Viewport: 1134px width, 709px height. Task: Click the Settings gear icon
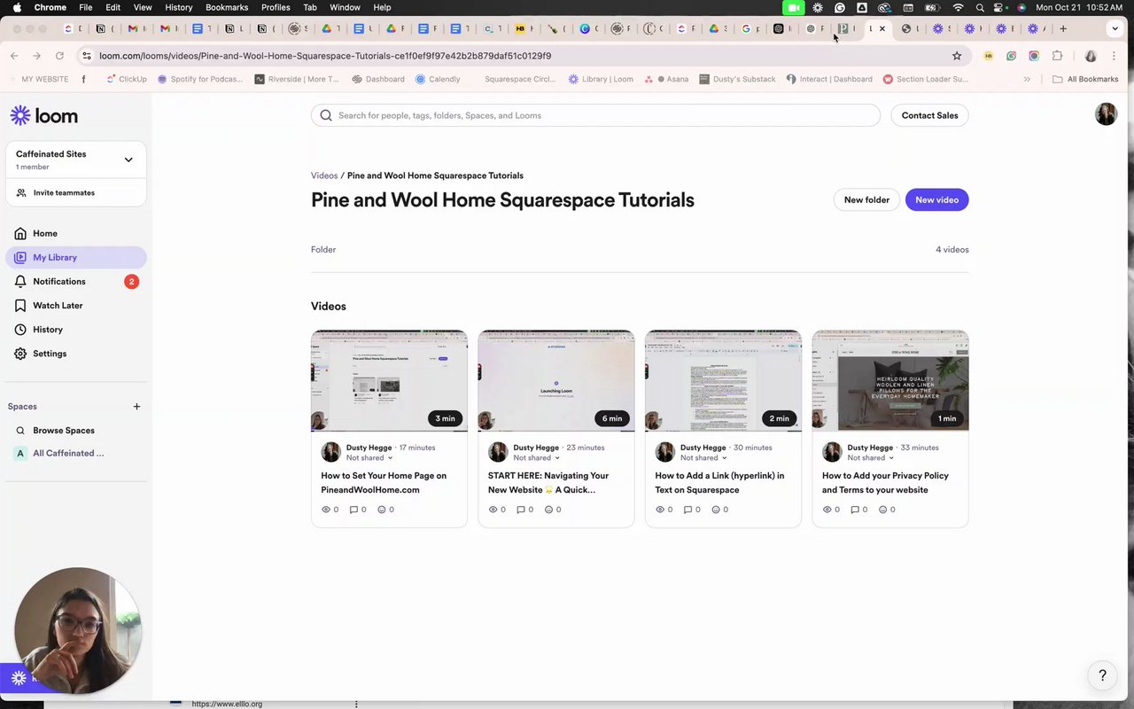[x=20, y=353]
